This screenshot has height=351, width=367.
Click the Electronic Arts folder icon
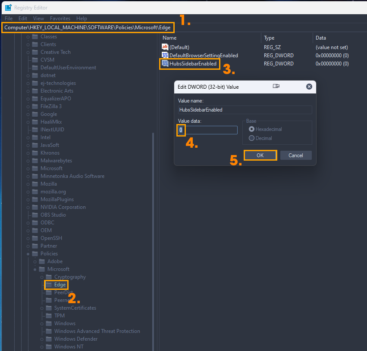click(x=35, y=91)
